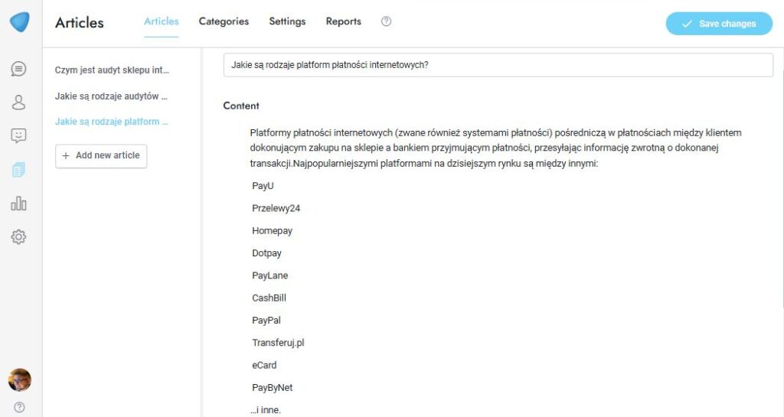The image size is (784, 417).
Task: Open the settings gear icon in sidebar
Action: coord(19,237)
